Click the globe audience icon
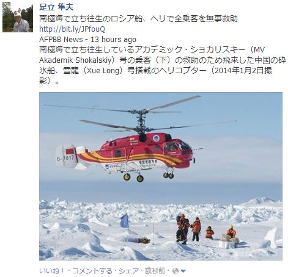Screen dimensions: 288x277 coord(175,271)
